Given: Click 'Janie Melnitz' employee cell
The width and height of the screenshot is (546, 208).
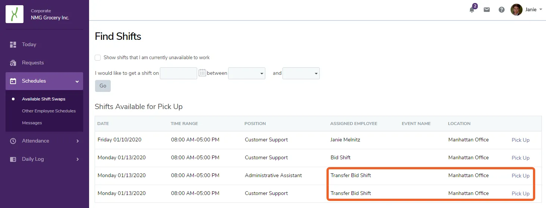Looking at the screenshot, I should point(345,140).
